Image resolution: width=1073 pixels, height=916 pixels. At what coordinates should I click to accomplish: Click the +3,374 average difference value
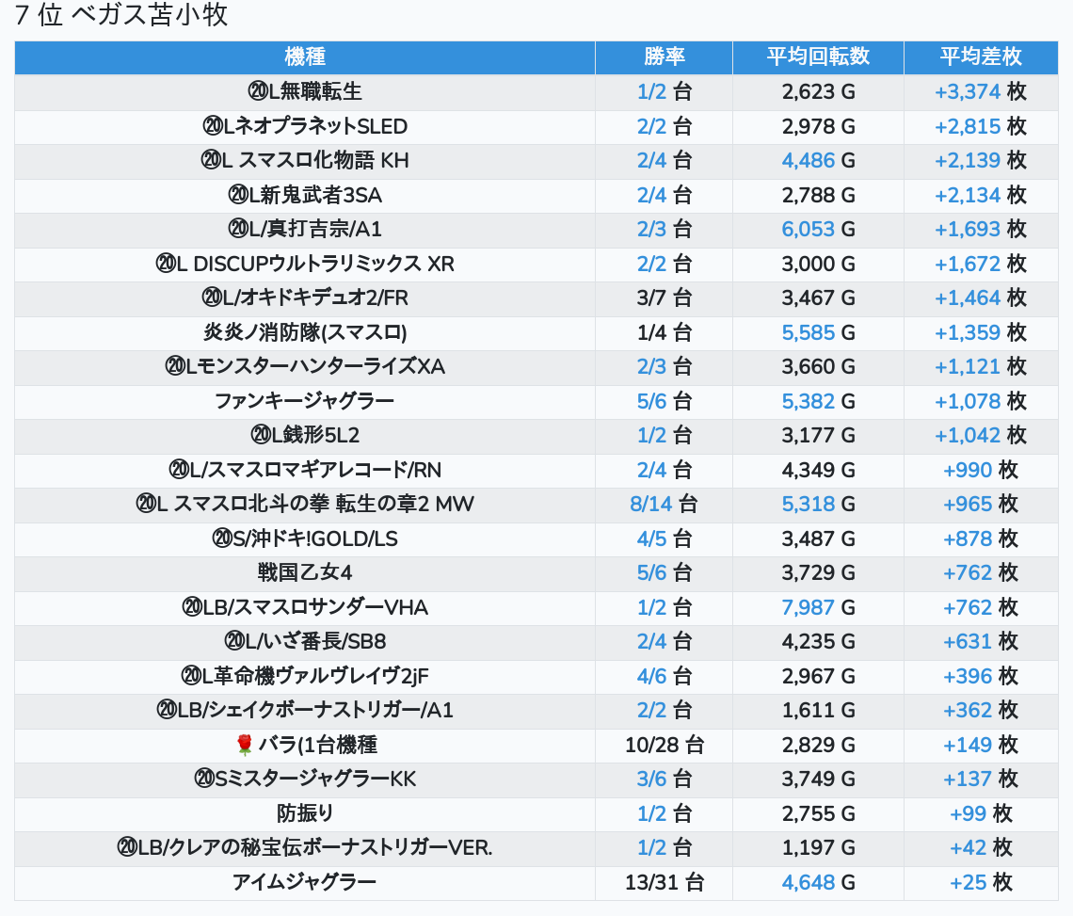coord(967,92)
